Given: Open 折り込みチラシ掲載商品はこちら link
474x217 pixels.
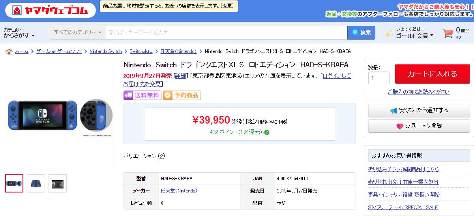Looking at the screenshot, I should tap(403, 169).
